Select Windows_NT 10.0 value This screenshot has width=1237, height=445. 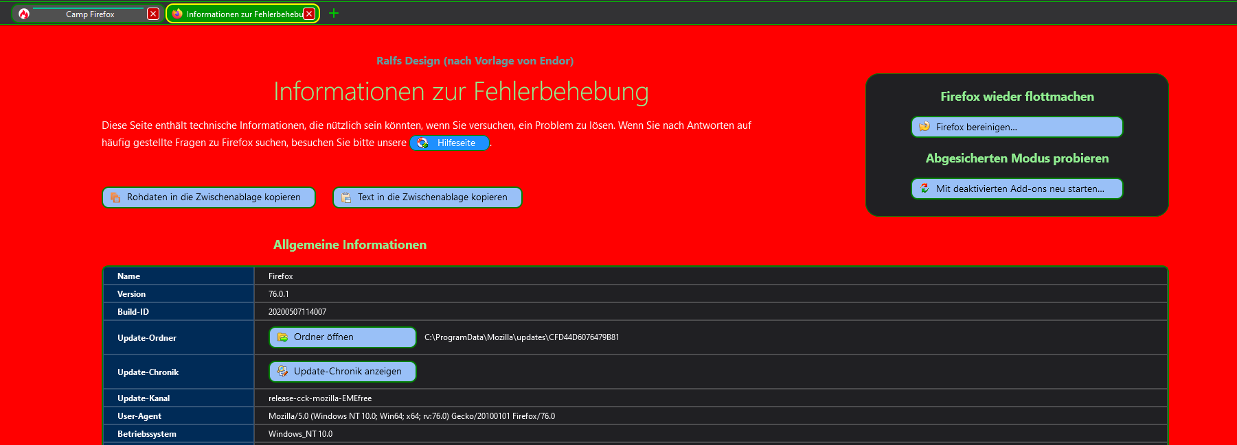pos(301,434)
